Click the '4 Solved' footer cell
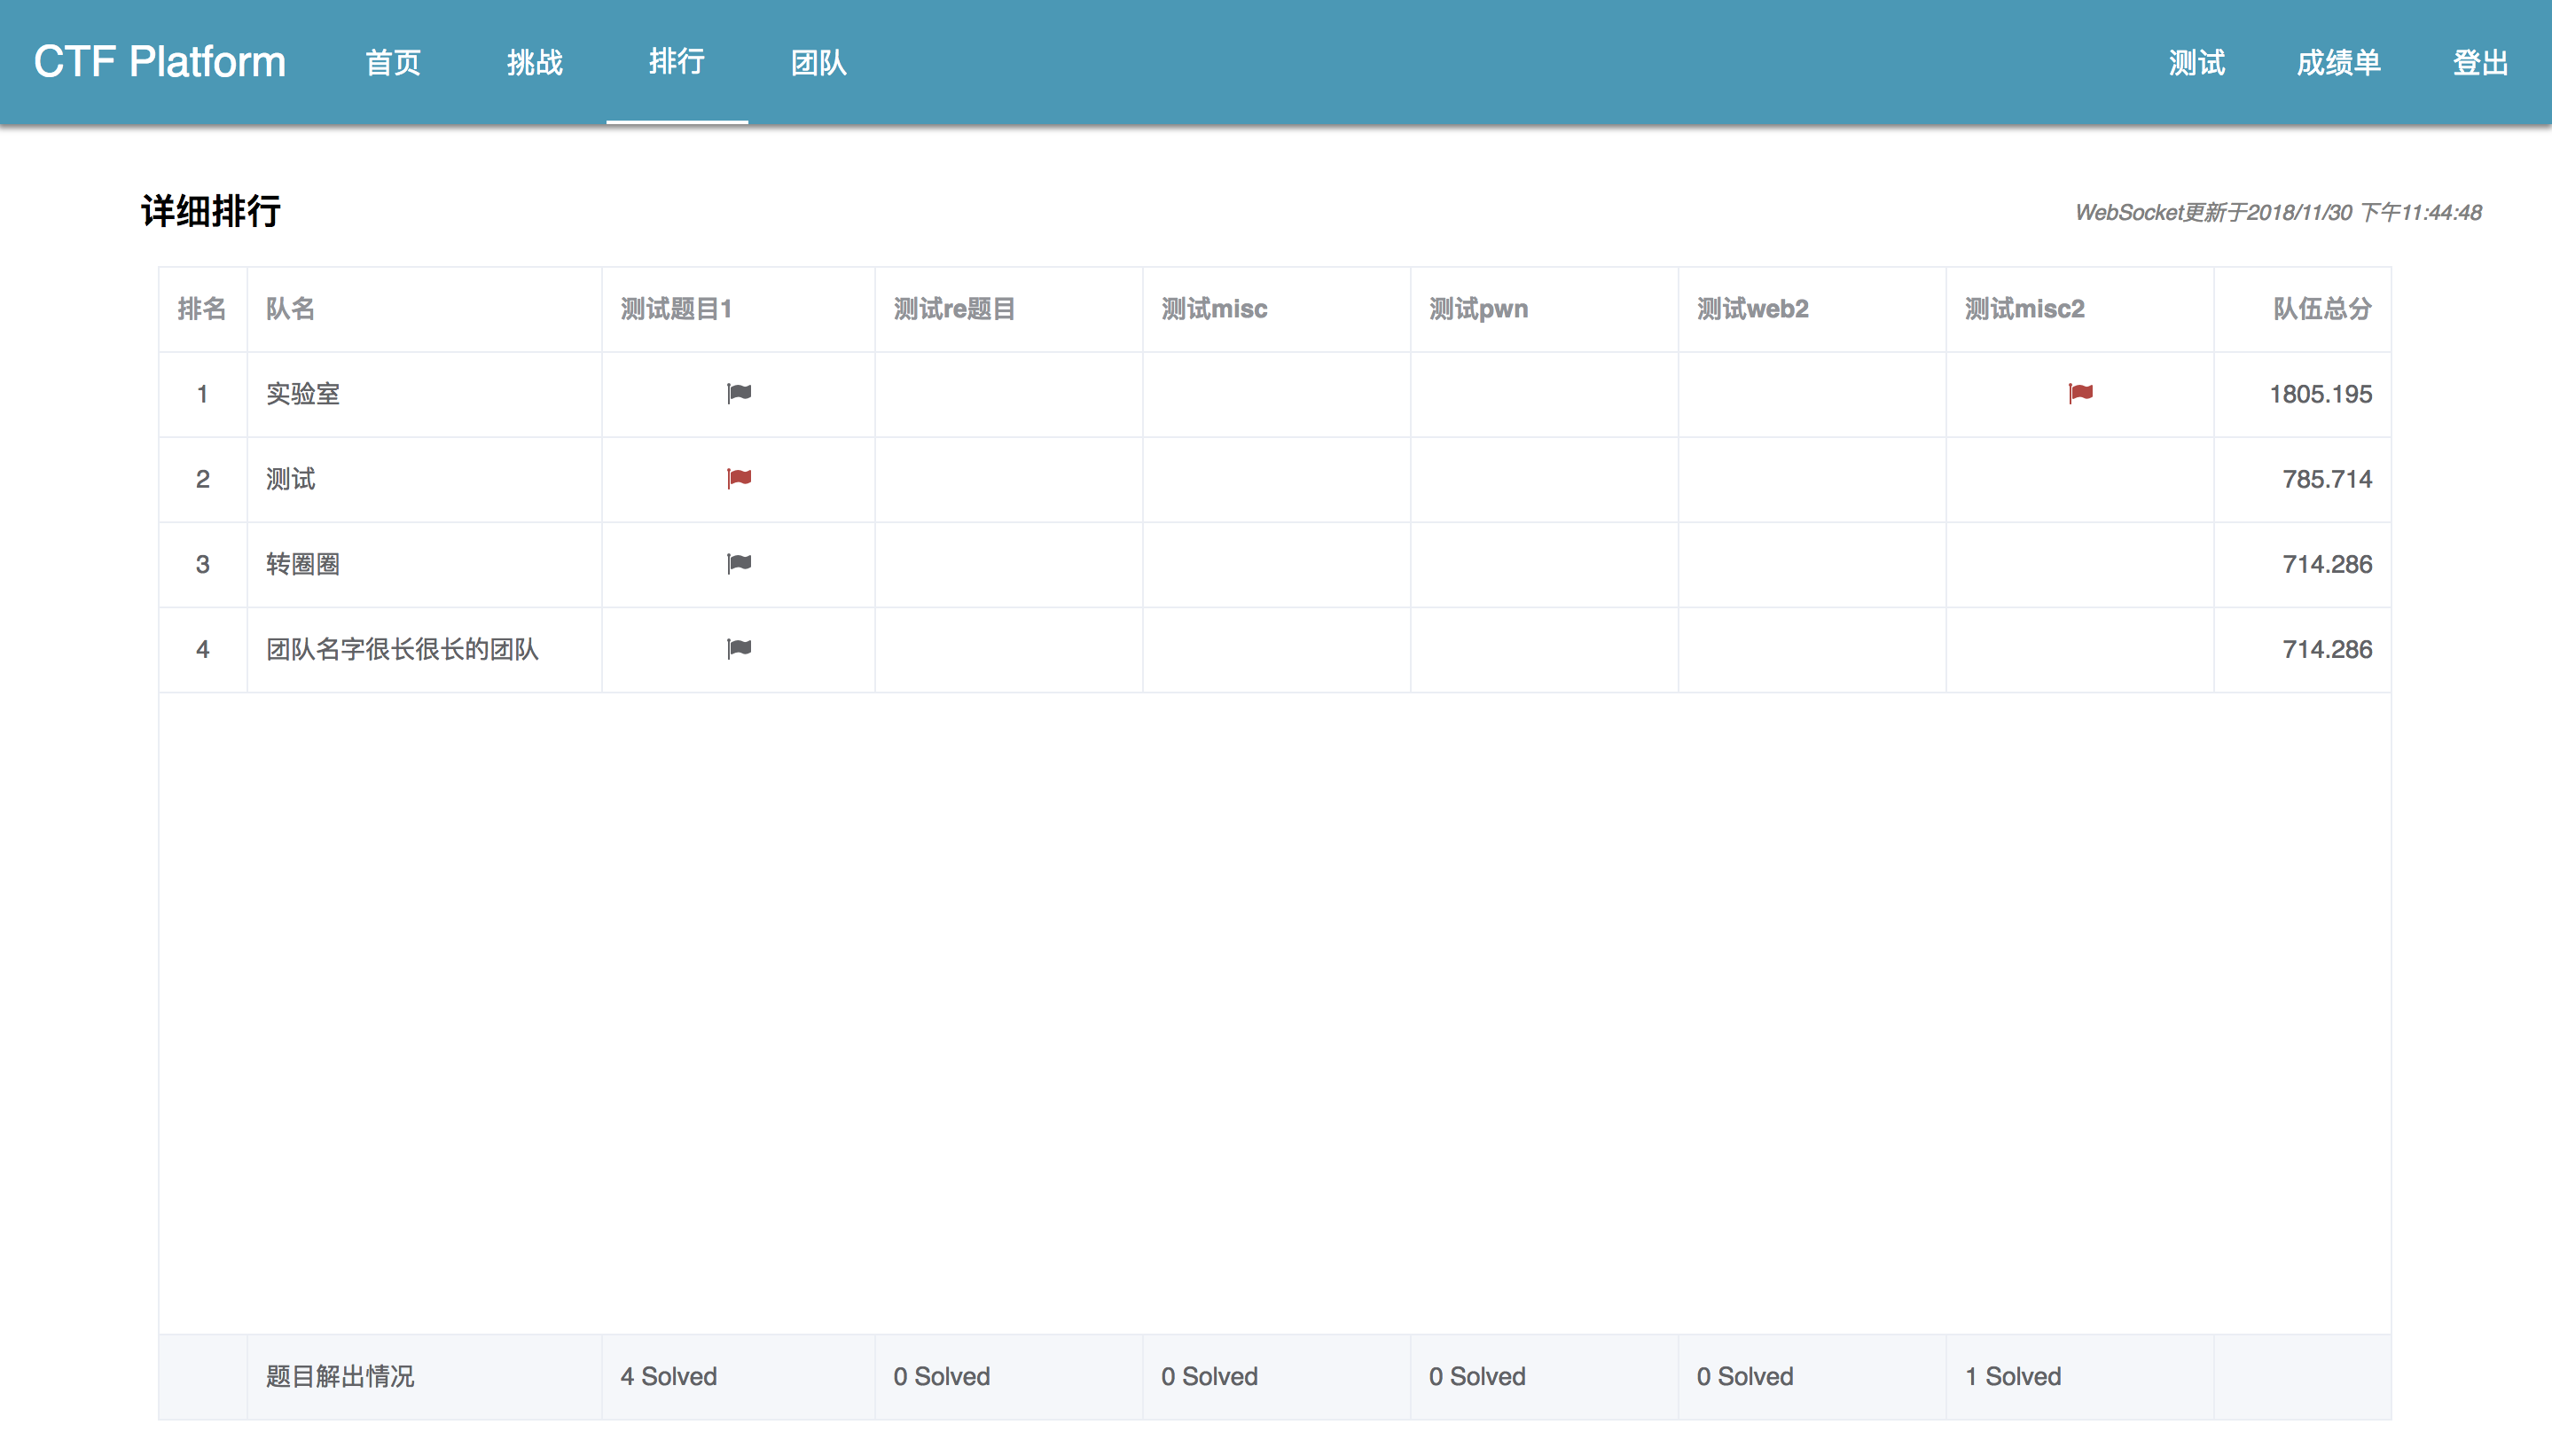Viewport: 2552px width, 1456px height. 669,1376
